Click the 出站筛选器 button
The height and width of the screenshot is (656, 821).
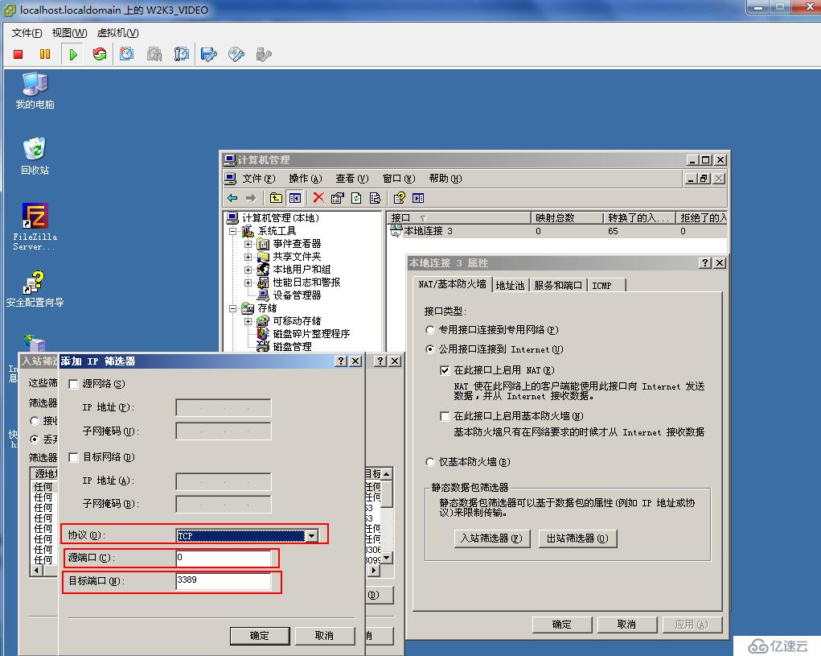577,538
